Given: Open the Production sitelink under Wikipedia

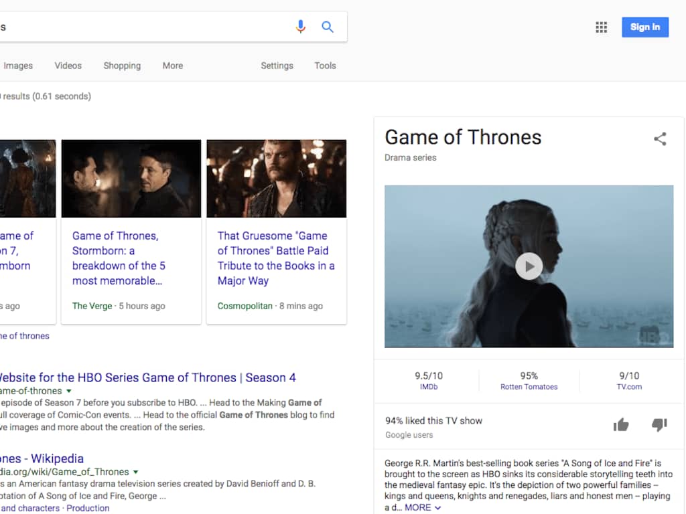Looking at the screenshot, I should tap(88, 508).
